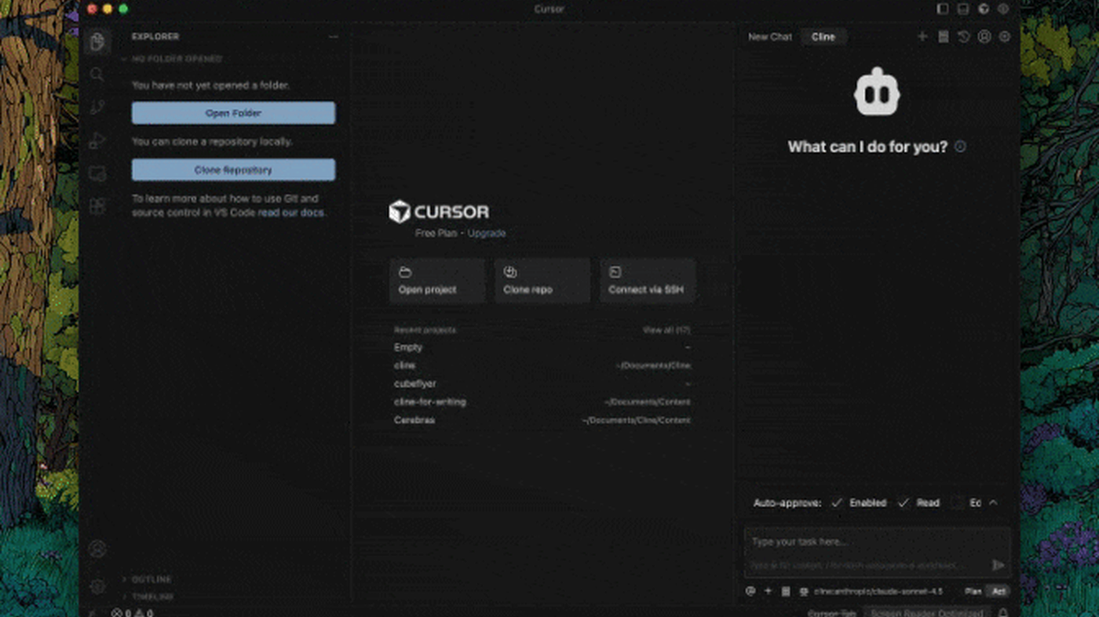Open notifications bell in status bar
Image resolution: width=1099 pixels, height=617 pixels.
point(1003,613)
